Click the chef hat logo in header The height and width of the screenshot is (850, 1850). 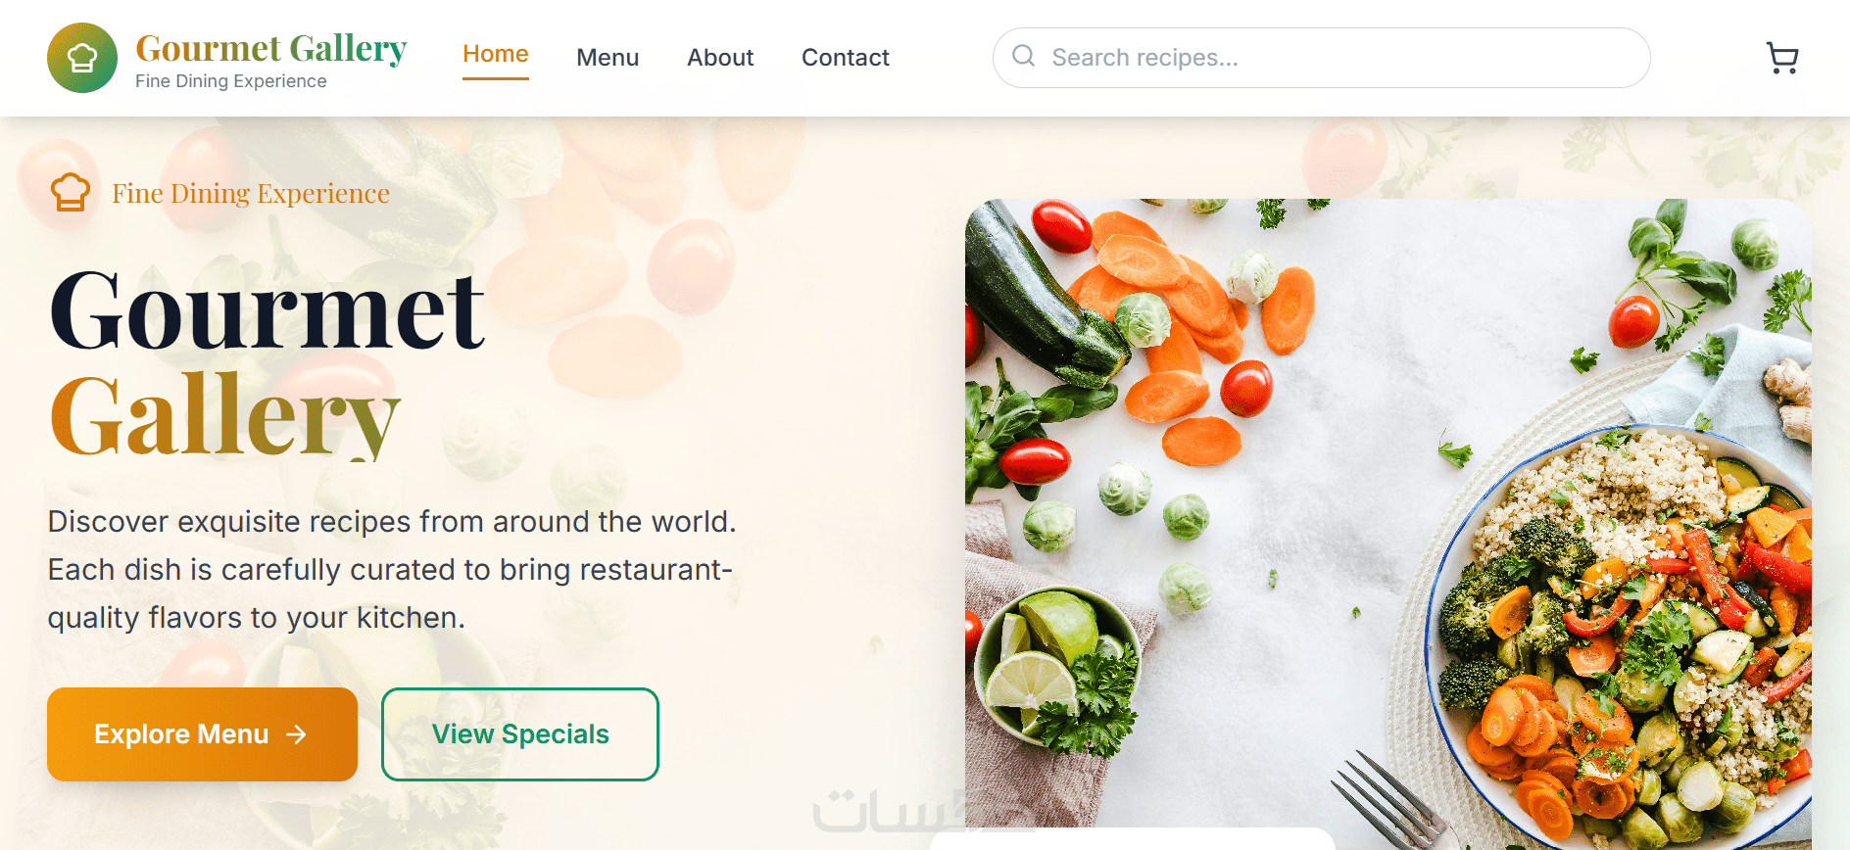[x=82, y=58]
